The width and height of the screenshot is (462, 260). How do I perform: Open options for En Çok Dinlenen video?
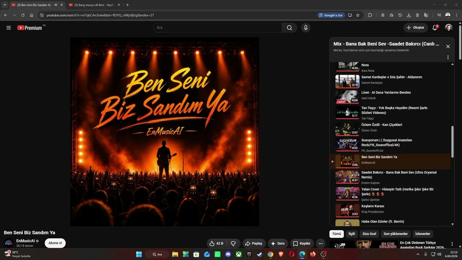[452, 244]
